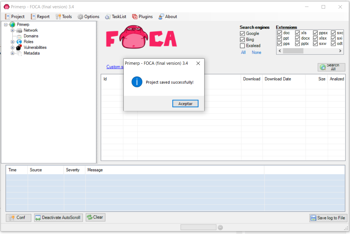
Task: Uncheck the Google search engine
Action: [242, 34]
